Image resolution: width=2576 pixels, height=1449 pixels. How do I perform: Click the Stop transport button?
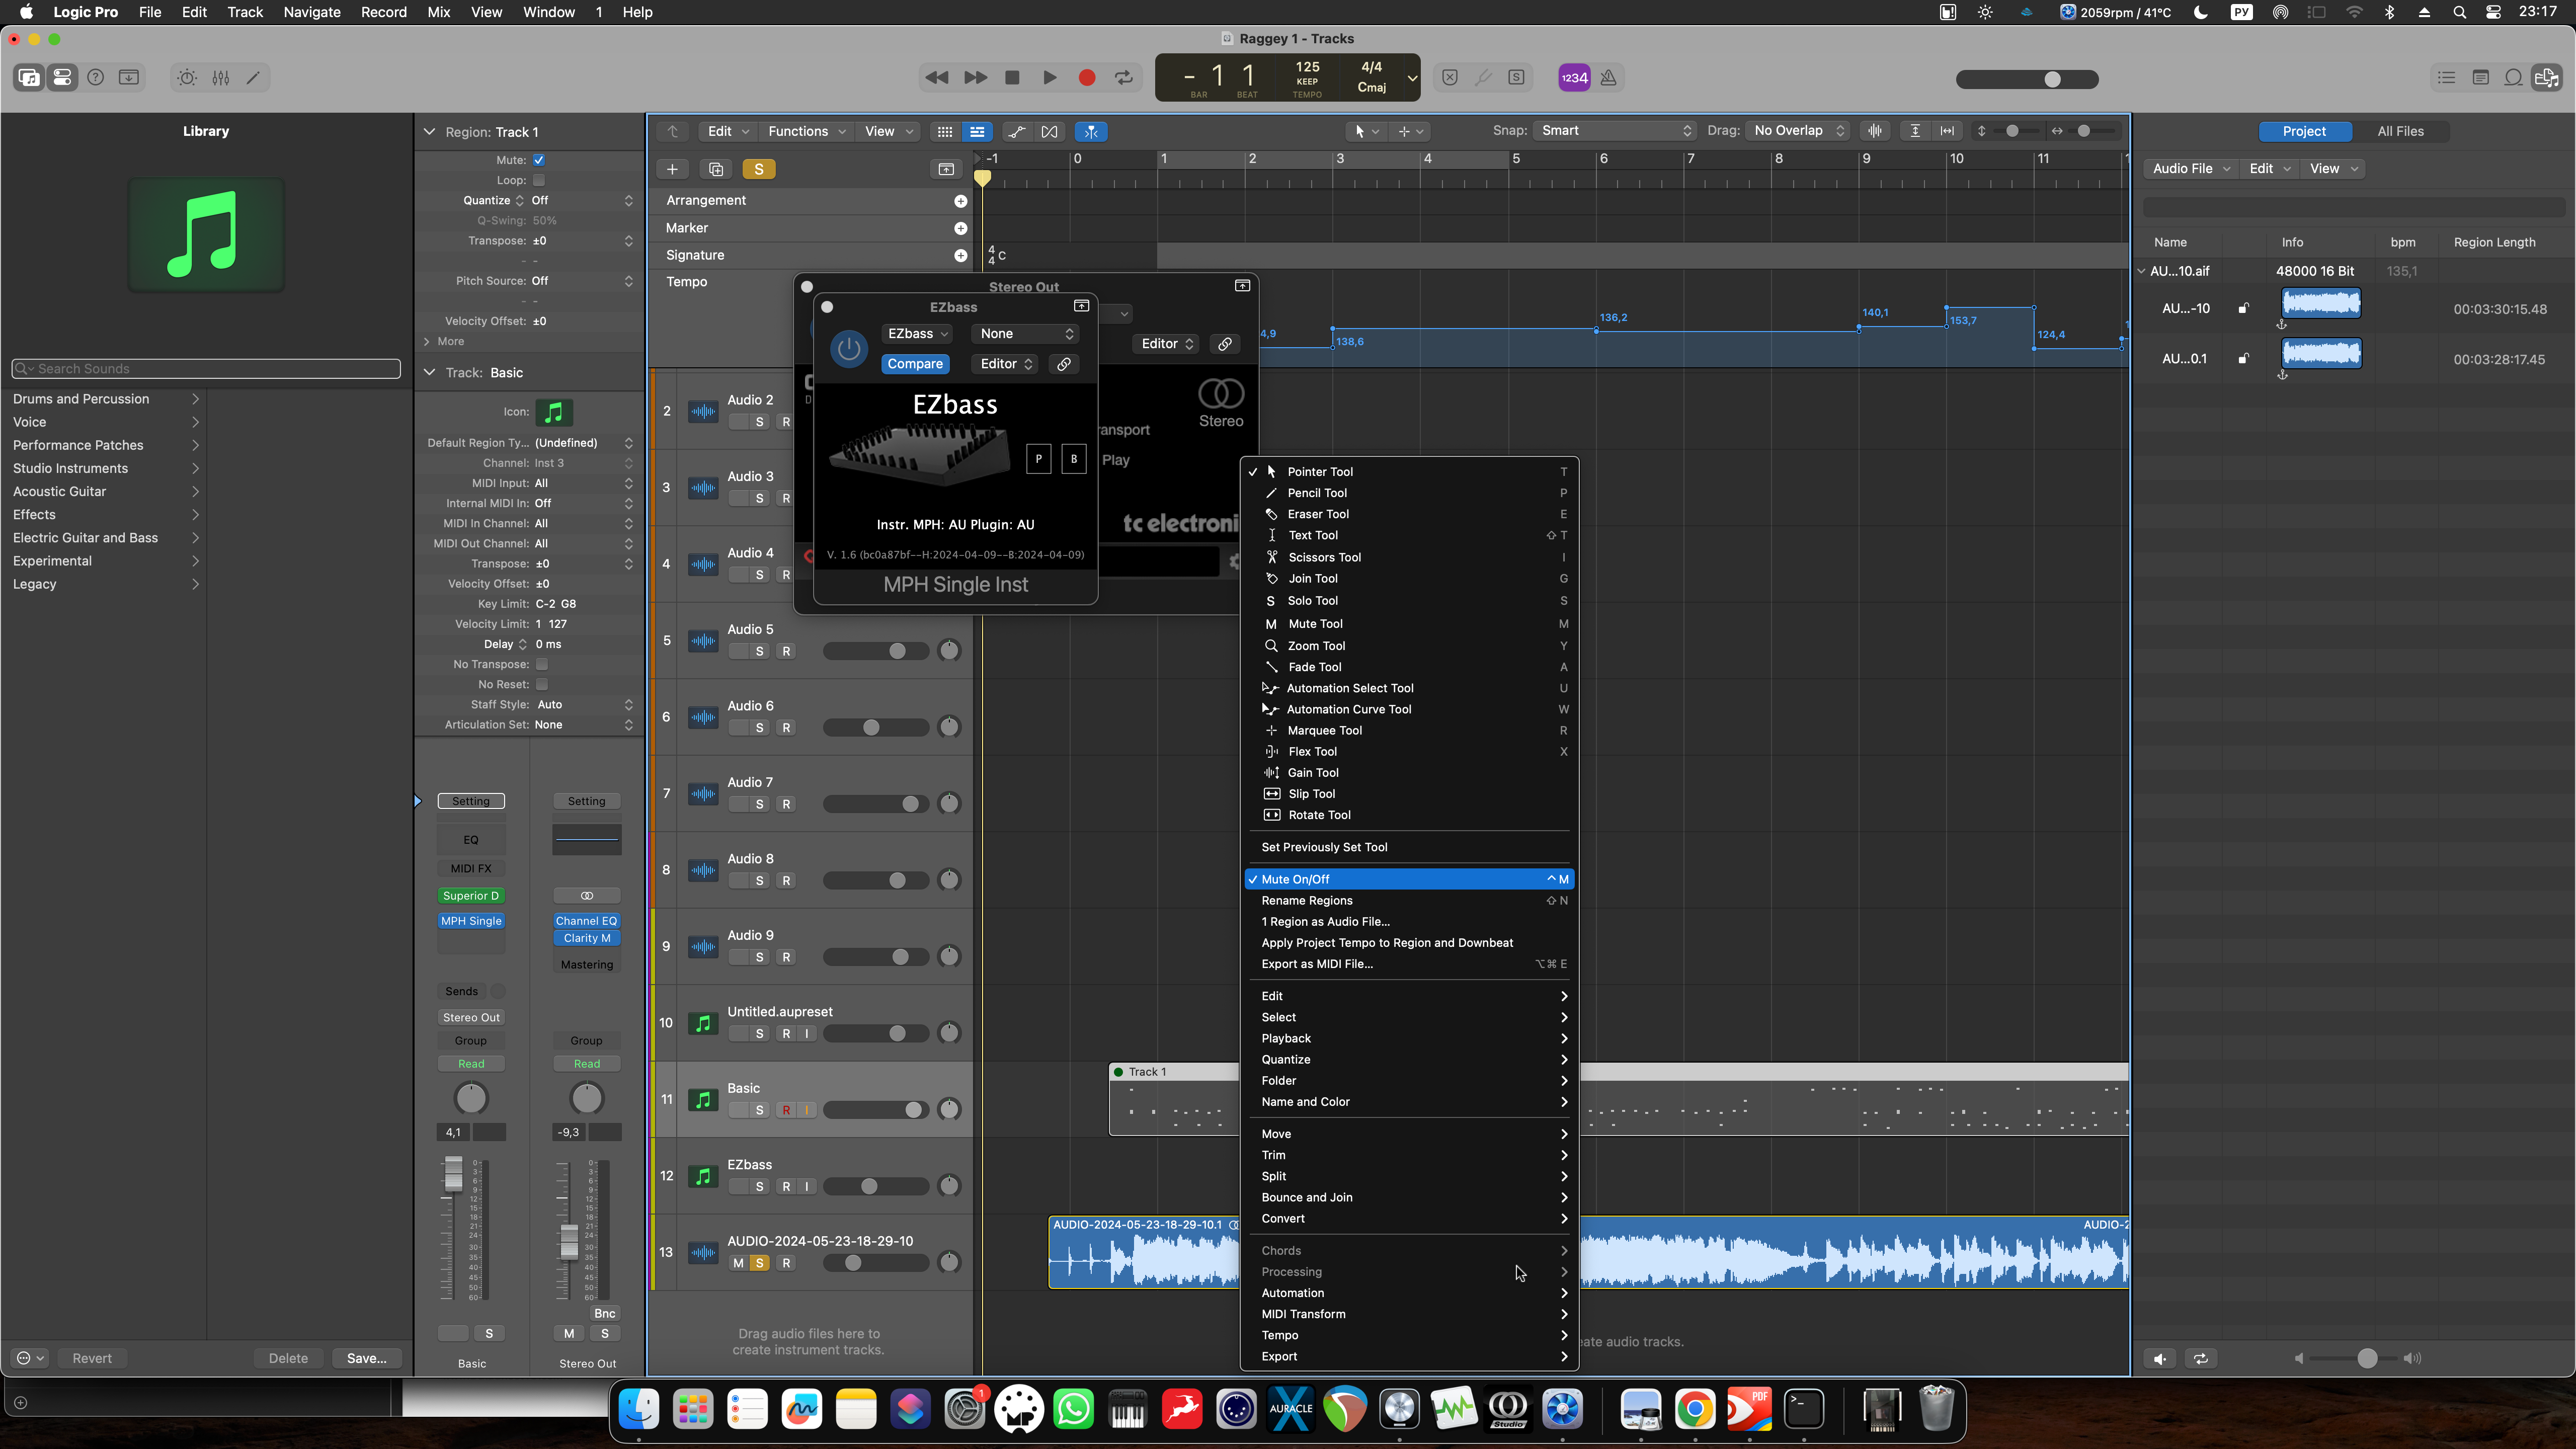pos(1012,77)
